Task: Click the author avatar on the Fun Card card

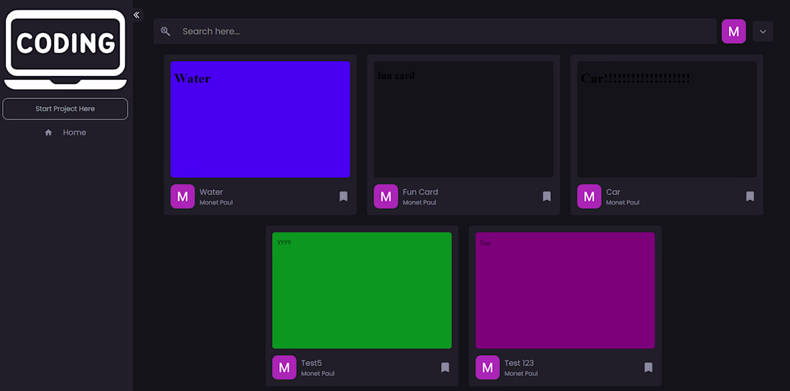Action: click(x=386, y=197)
